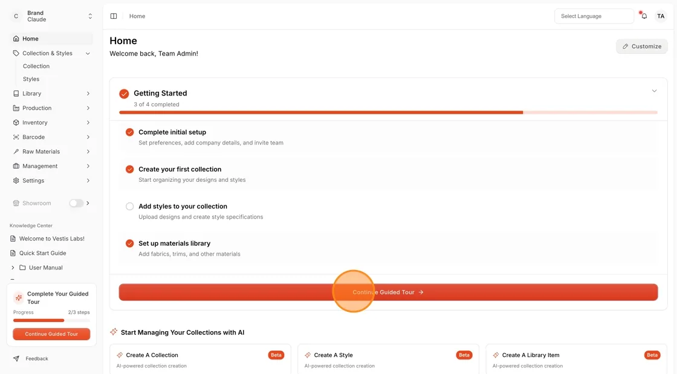Image resolution: width=677 pixels, height=374 pixels.
Task: Click the Raw Materials tool icon
Action: pos(16,152)
